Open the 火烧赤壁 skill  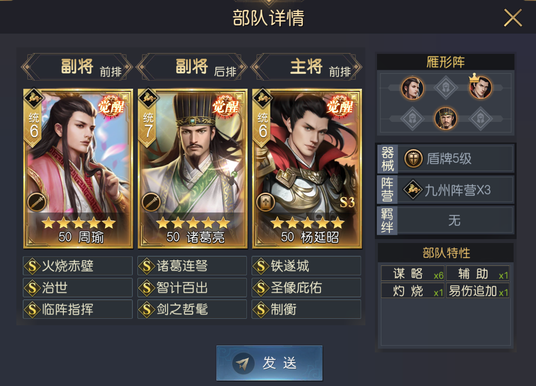click(x=78, y=266)
